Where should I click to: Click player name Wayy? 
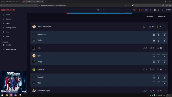pos(40,62)
